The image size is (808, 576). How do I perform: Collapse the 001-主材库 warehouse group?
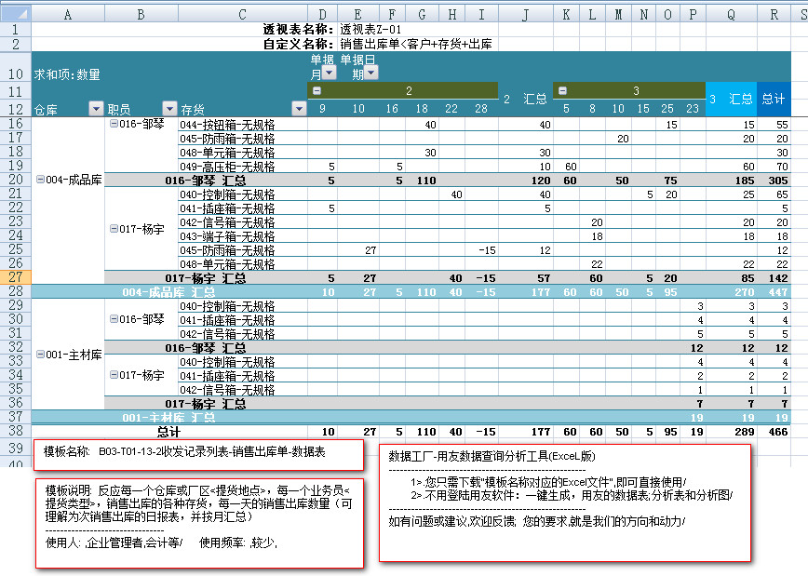click(40, 355)
